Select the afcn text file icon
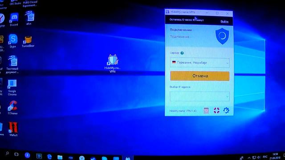 tap(29, 18)
